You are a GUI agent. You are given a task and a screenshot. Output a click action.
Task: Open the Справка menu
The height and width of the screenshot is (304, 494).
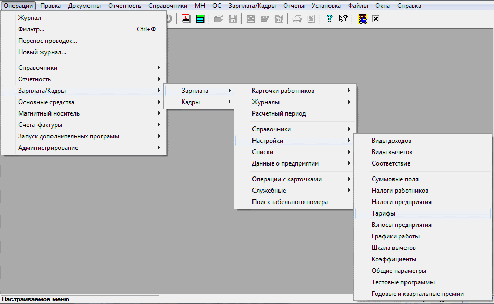[x=409, y=6]
